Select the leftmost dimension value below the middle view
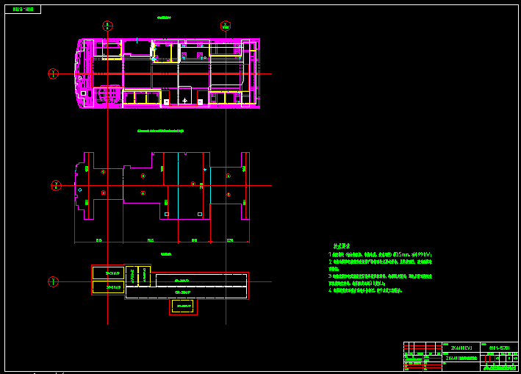The height and width of the screenshot is (374, 521). (98, 240)
